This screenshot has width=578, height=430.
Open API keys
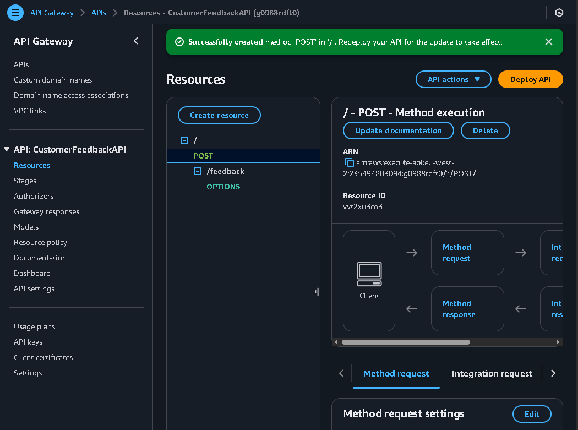[28, 342]
